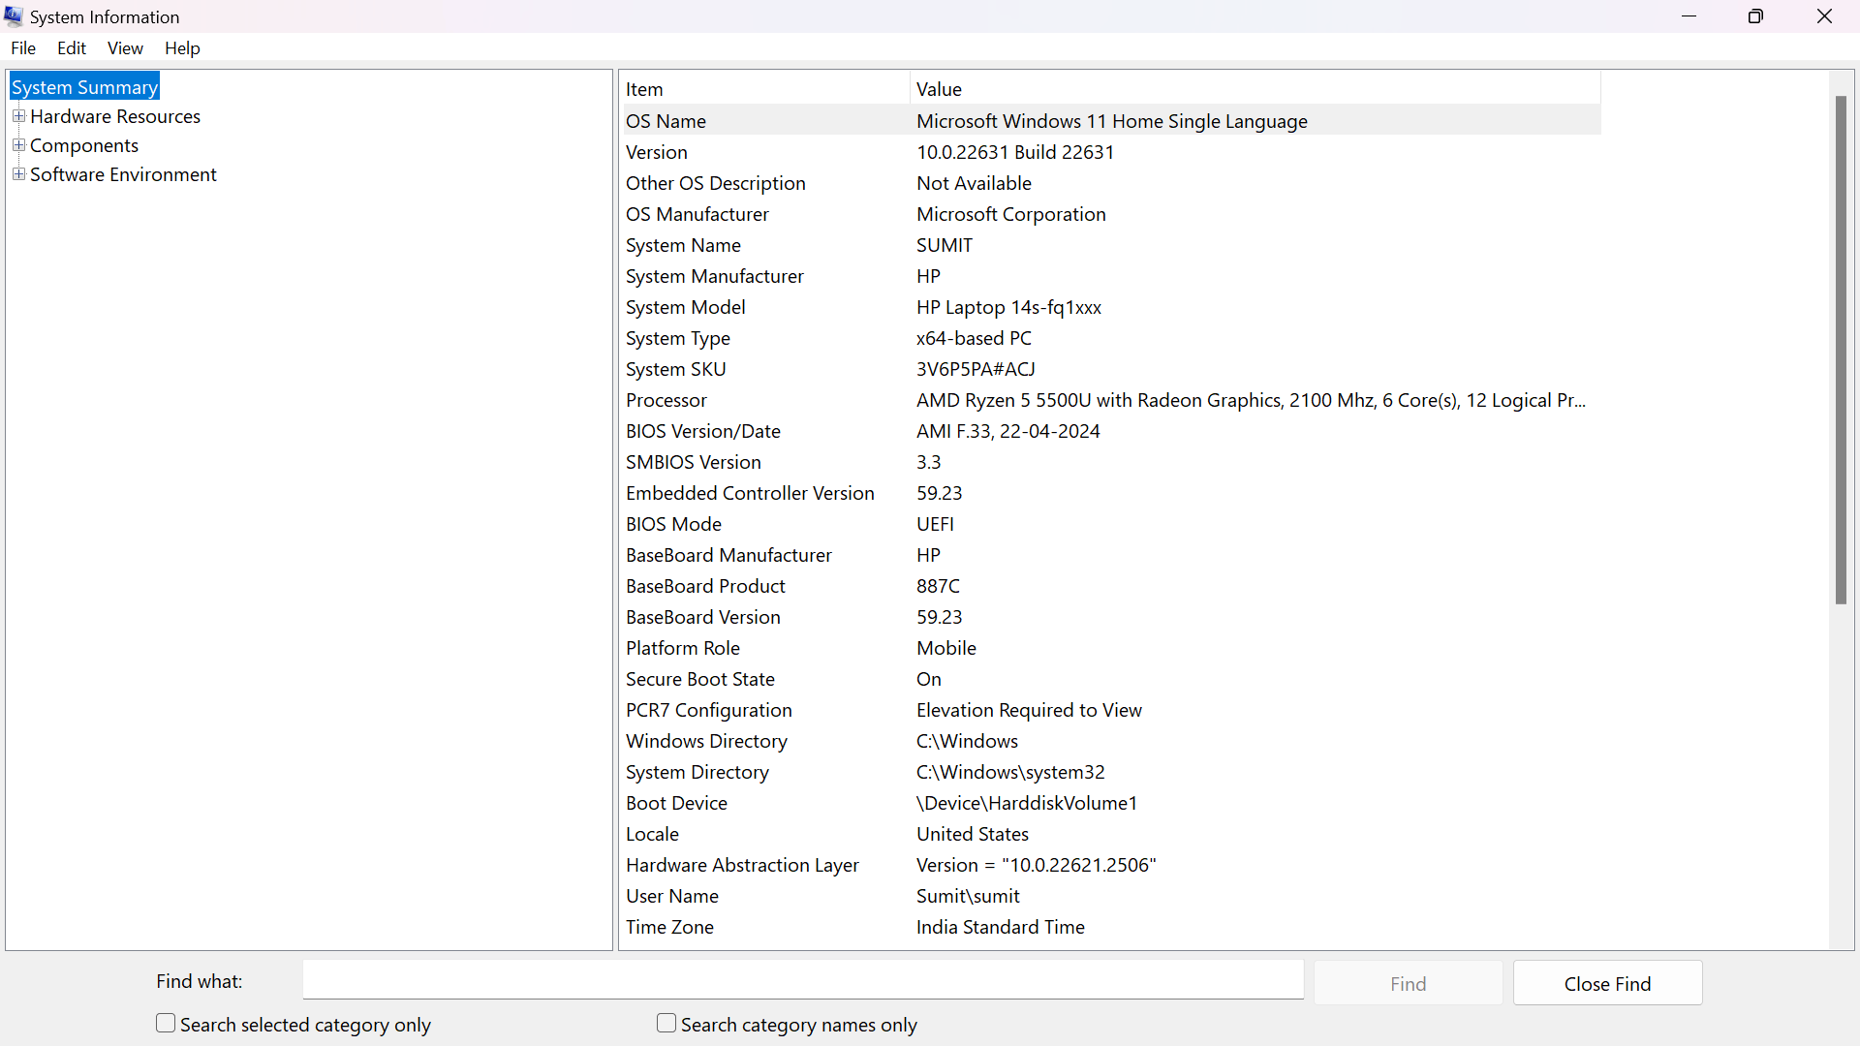Select the Boot Device row
This screenshot has width=1860, height=1046.
click(x=1110, y=803)
